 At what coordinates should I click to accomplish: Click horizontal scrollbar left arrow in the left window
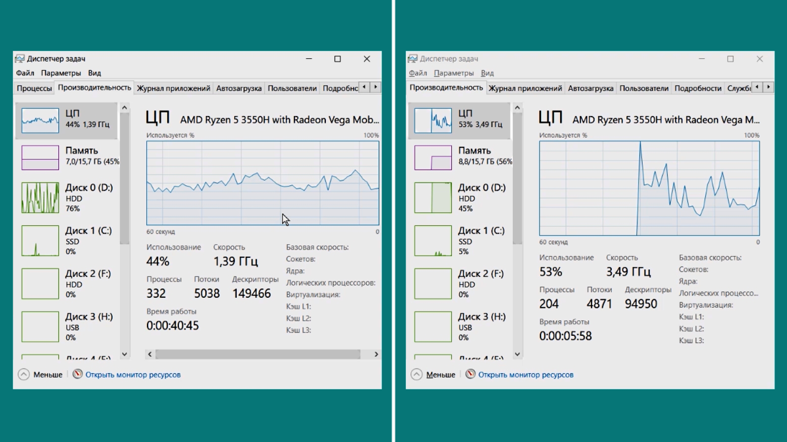tap(150, 354)
